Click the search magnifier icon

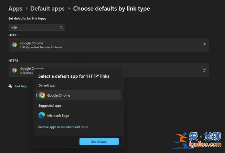(x=61, y=28)
